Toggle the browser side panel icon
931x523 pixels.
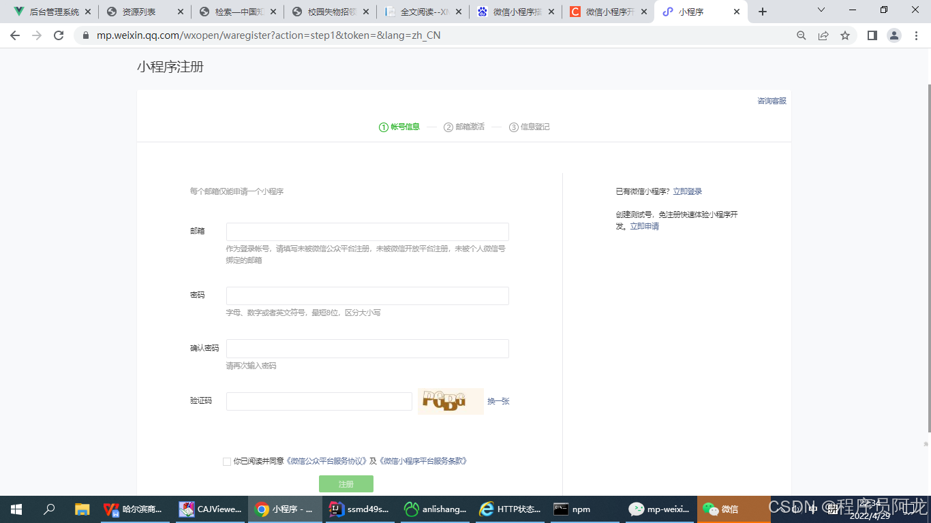tap(872, 35)
